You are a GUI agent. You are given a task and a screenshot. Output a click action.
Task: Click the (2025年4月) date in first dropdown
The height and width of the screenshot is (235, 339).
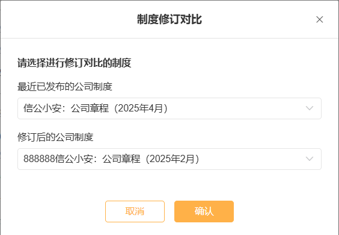coord(141,108)
